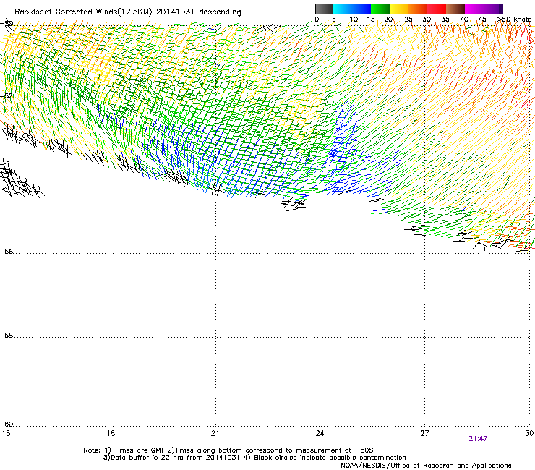Click the date '20141031' in the title
This screenshot has width=535, height=470.
point(175,12)
